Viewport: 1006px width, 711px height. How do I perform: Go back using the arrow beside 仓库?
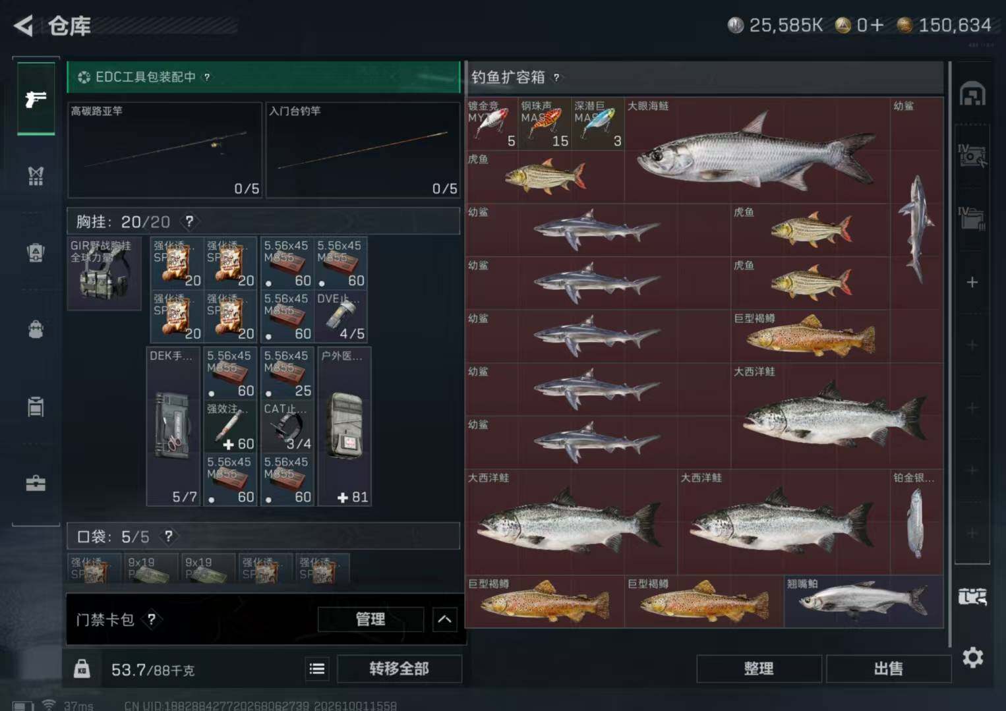[23, 26]
